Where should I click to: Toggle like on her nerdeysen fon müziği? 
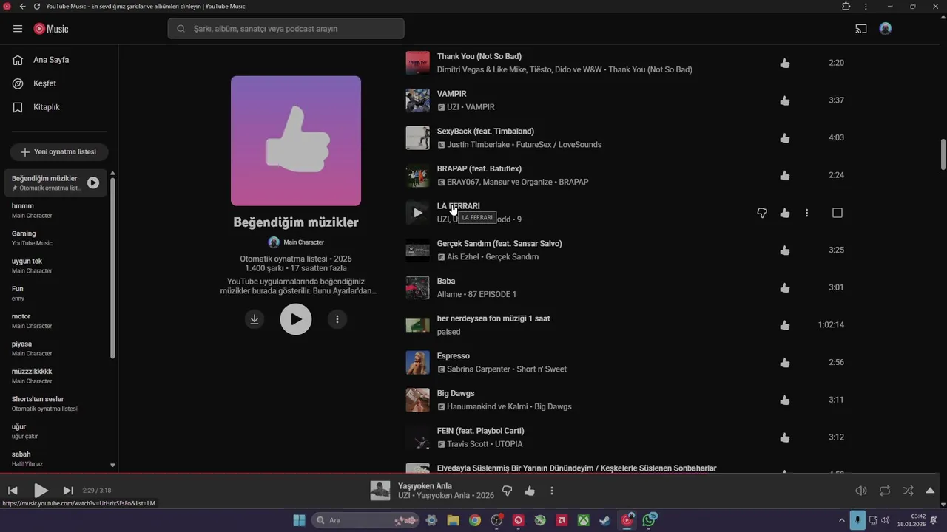(785, 325)
